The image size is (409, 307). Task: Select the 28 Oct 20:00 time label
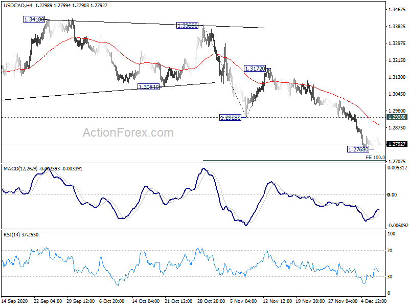click(211, 301)
